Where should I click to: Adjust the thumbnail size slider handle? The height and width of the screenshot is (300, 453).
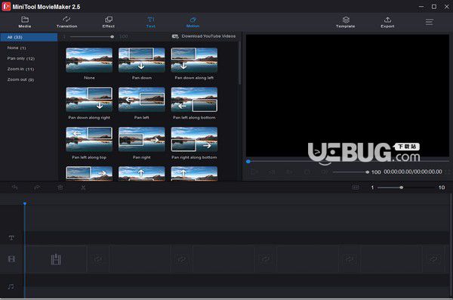[112, 37]
